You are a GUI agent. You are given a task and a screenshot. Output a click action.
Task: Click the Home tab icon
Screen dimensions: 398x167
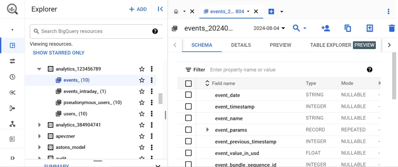176,11
